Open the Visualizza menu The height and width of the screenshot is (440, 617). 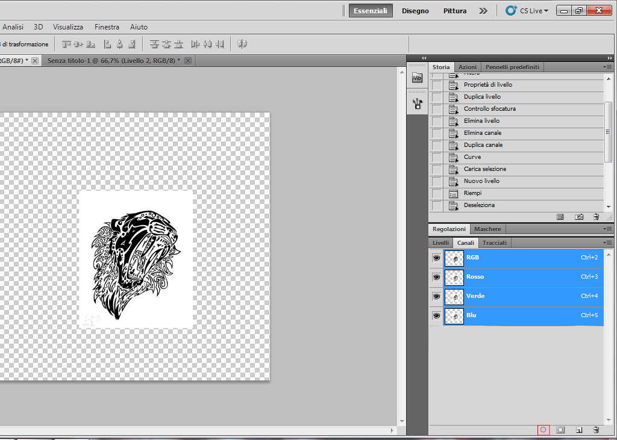pyautogui.click(x=68, y=26)
